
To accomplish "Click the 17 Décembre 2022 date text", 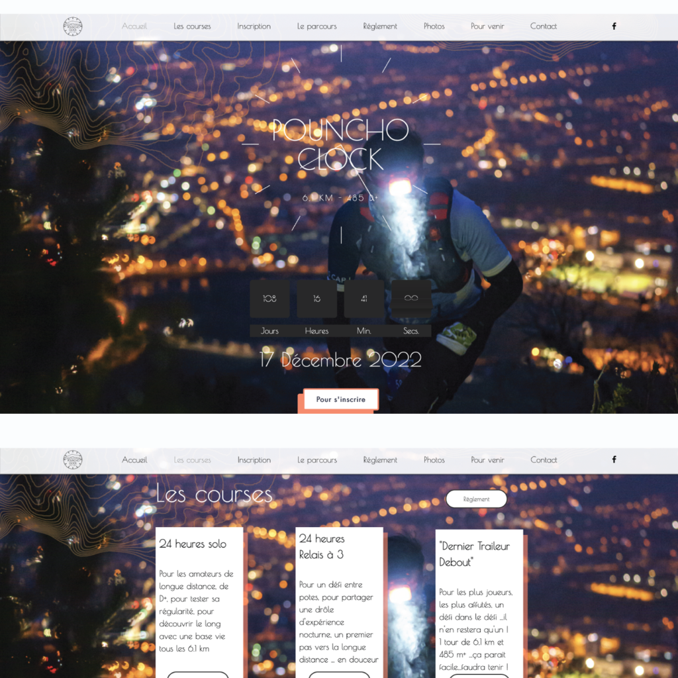I will (341, 360).
